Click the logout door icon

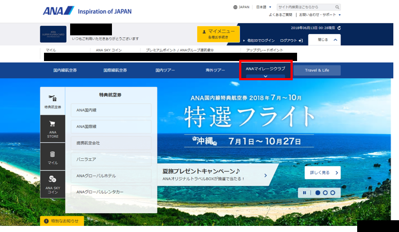point(301,41)
